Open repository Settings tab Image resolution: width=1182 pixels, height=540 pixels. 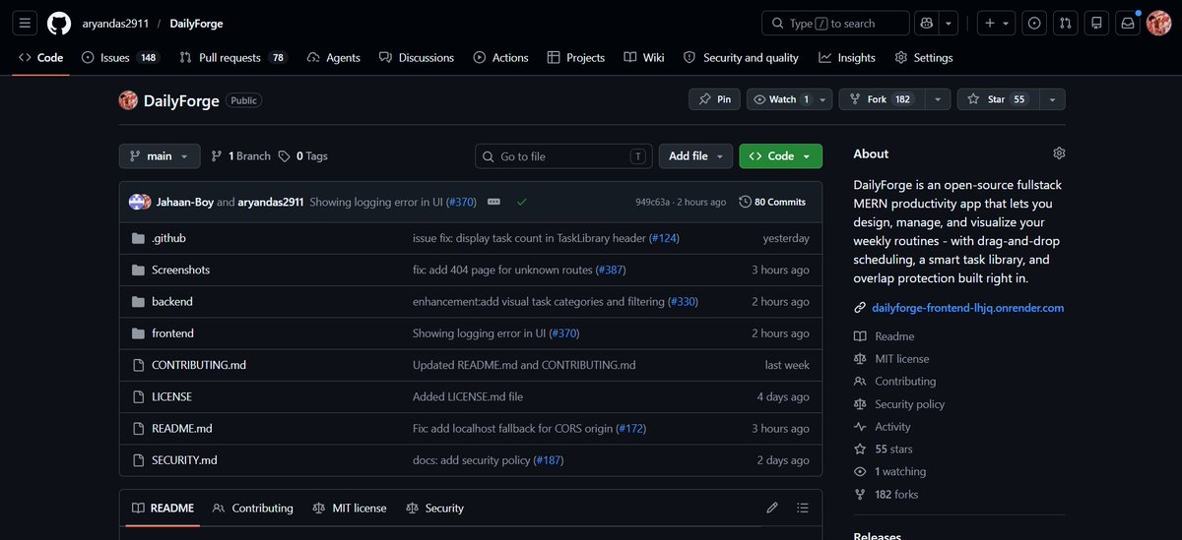pyautogui.click(x=924, y=58)
